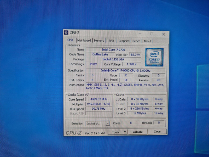The width and height of the screenshot is (209, 157).
Task: Click the Intel Core i7 9th Gen logo
Action: point(154,57)
